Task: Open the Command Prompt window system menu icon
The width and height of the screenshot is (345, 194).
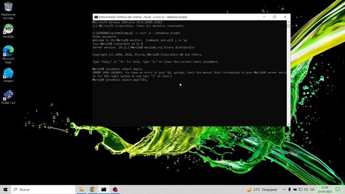Action: (96, 17)
